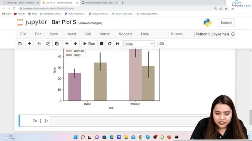Screen dimensions: 252x141
Task: Switch to the seaborn-data GitHub tab
Action: 100,3
